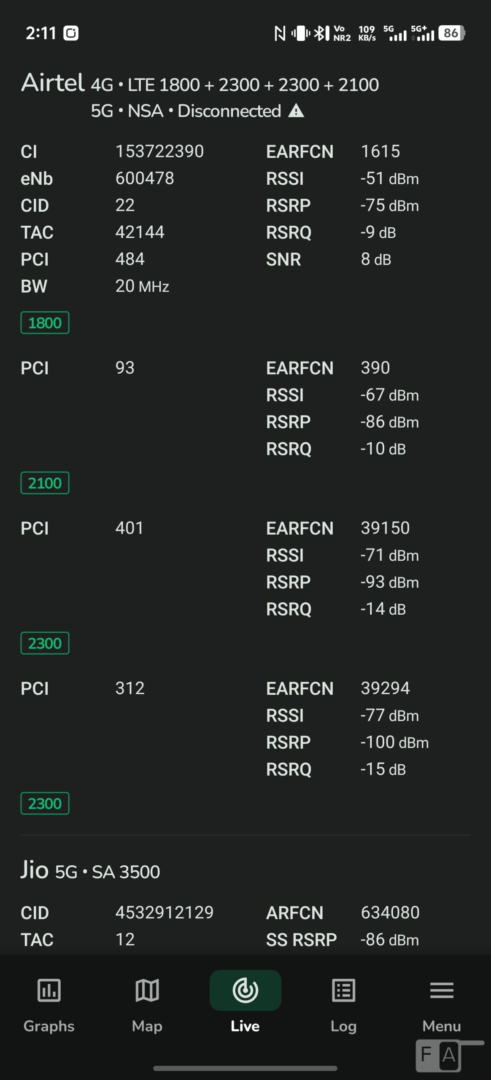
Task: Tap the CI value 153722390
Action: (x=159, y=151)
